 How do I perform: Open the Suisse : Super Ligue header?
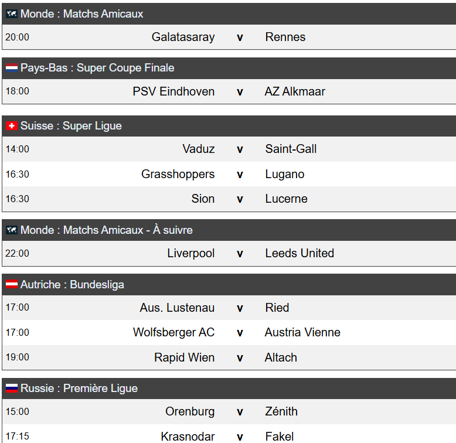tap(229, 126)
